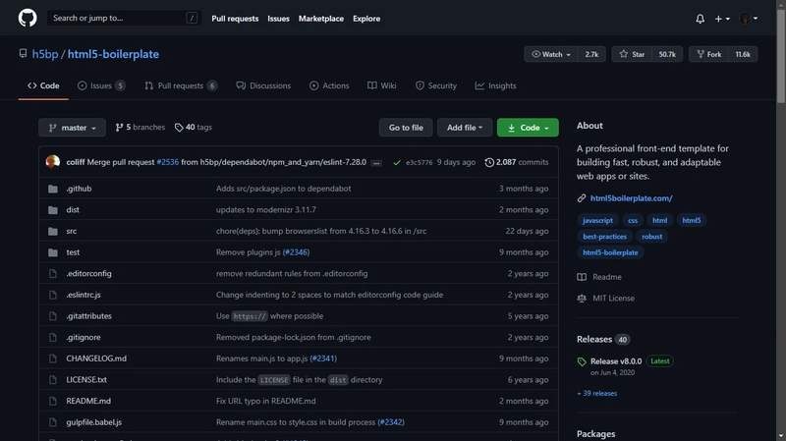Open the Add file dropdown
Image resolution: width=786 pixels, height=441 pixels.
tap(465, 128)
